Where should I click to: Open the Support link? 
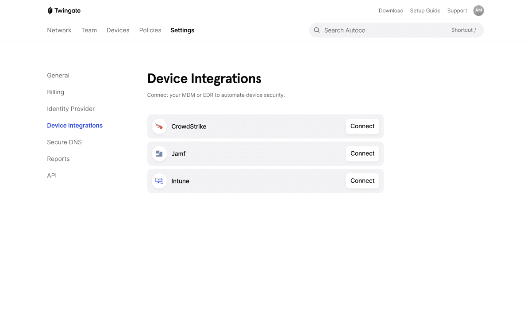(457, 11)
